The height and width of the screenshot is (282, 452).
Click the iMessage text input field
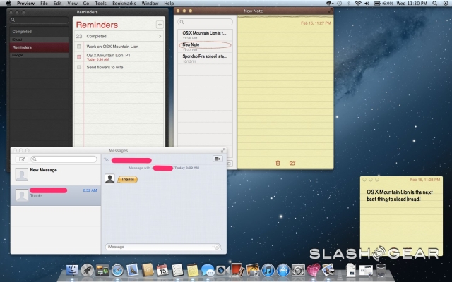pyautogui.click(x=159, y=247)
